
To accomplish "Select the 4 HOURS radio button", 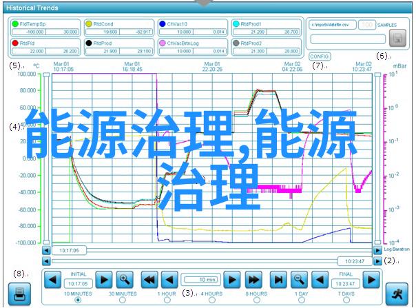I will [211, 300].
